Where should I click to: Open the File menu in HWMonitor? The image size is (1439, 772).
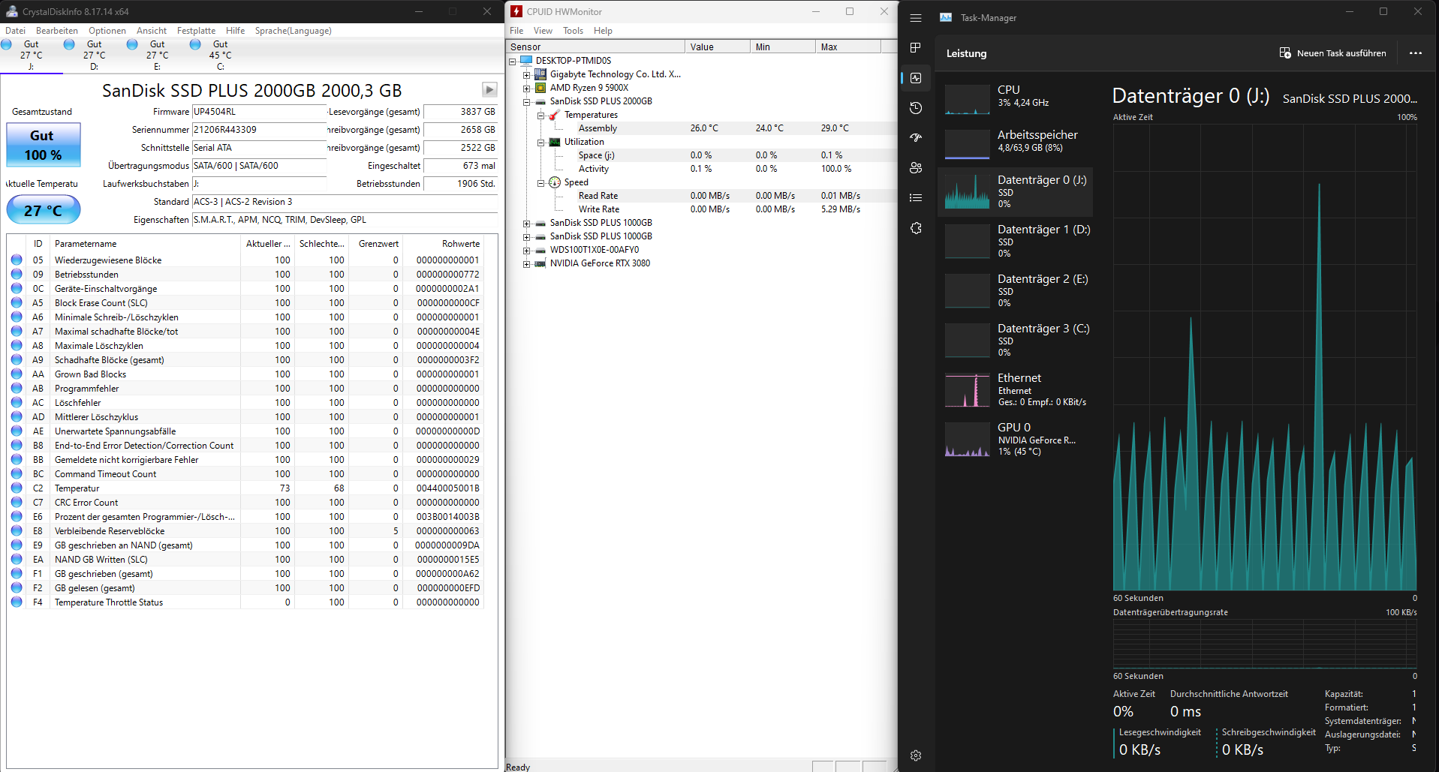click(x=516, y=31)
